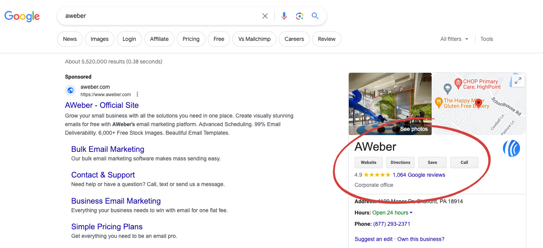This screenshot has width=543, height=248.
Task: Click the Google logo
Action: [x=22, y=16]
